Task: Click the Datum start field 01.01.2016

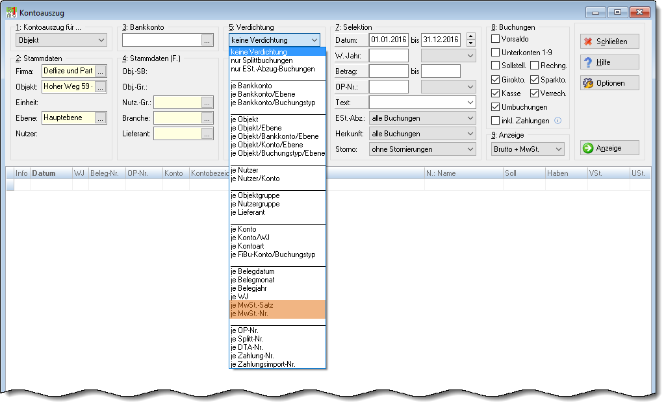Action: (389, 40)
